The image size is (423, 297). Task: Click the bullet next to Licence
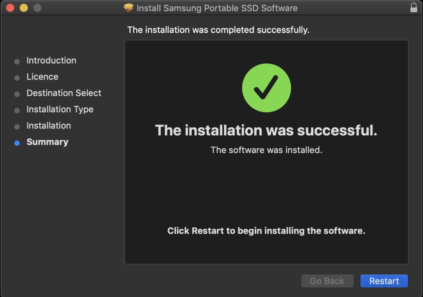(17, 77)
